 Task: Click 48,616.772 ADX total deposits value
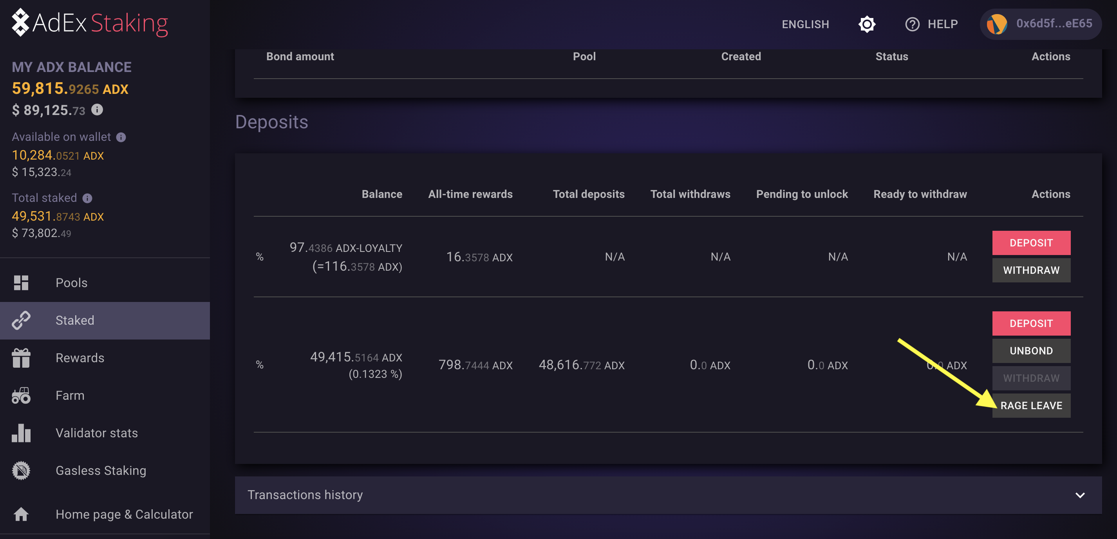pyautogui.click(x=582, y=365)
